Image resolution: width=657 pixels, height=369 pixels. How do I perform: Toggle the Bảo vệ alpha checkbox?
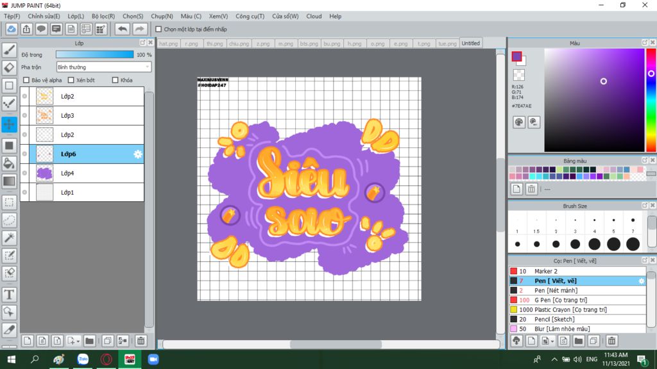pos(26,80)
